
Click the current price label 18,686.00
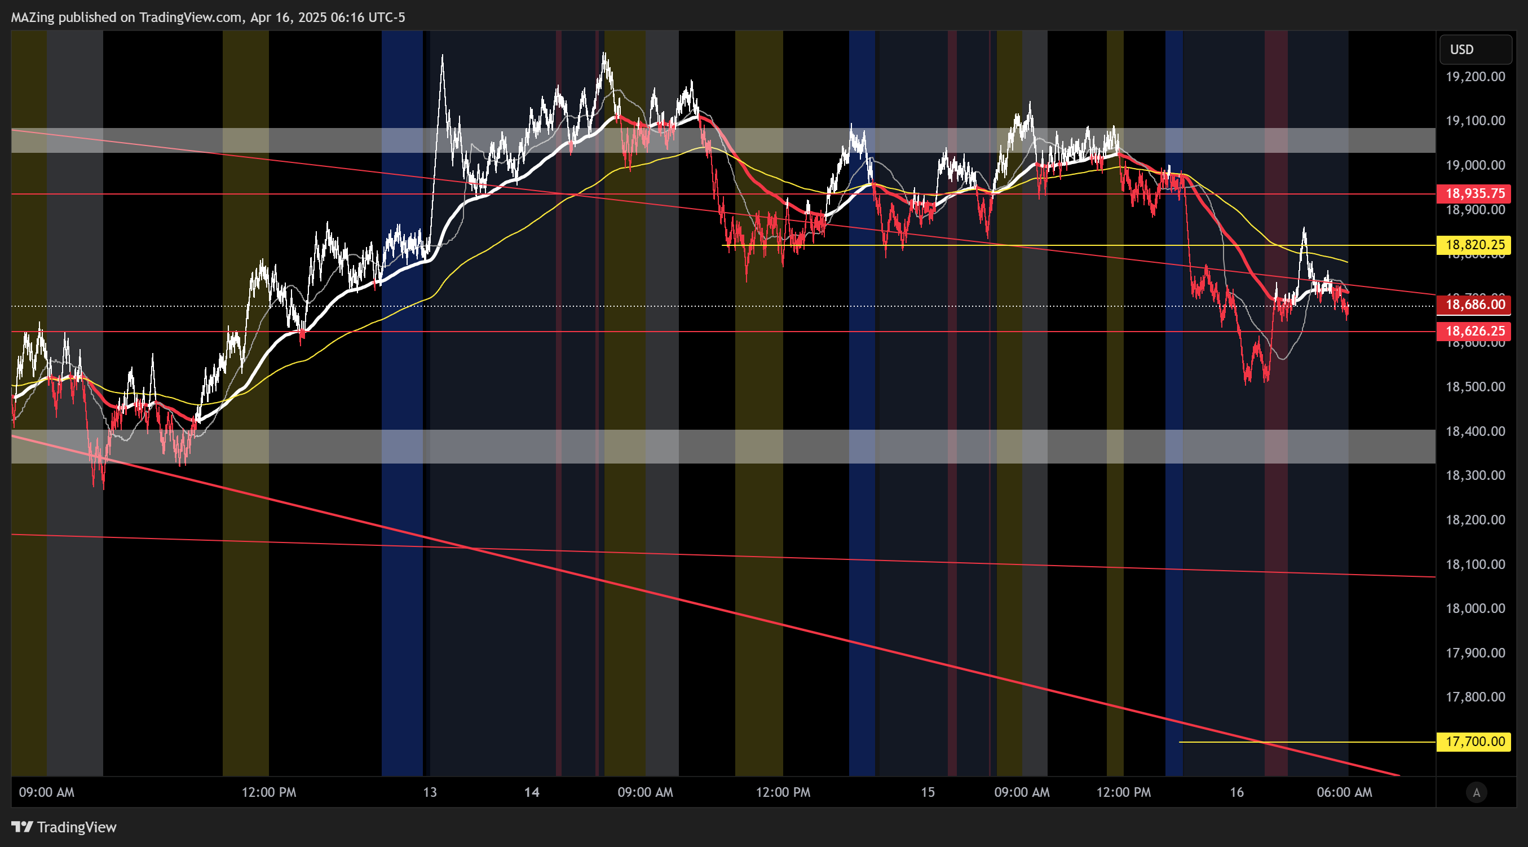pos(1474,305)
